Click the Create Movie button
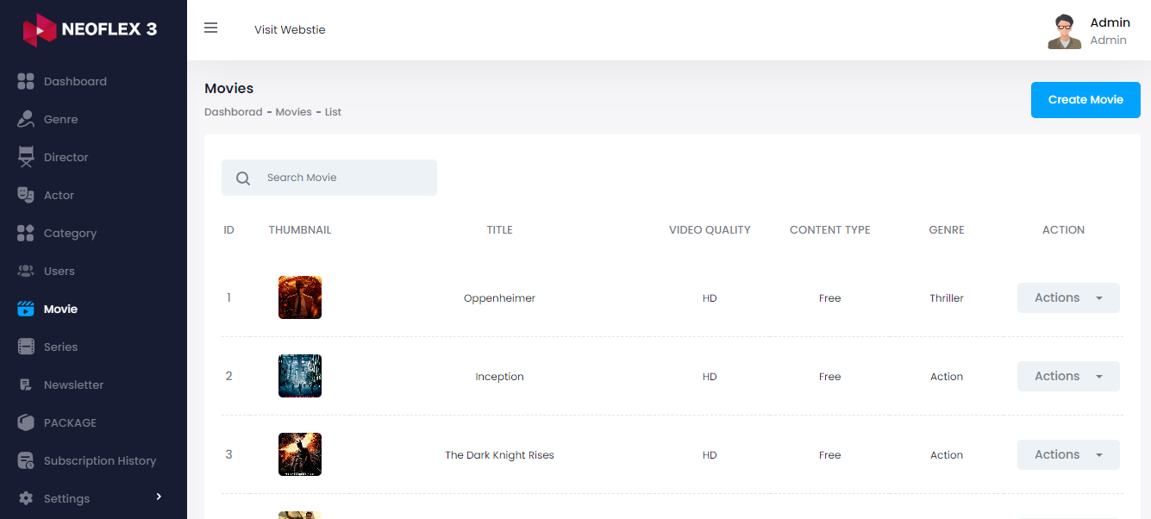Screen dimensions: 1151x519 pyautogui.click(x=1085, y=99)
